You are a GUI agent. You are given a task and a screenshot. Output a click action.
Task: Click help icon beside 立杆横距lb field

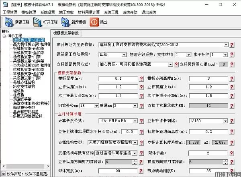tap(232, 87)
